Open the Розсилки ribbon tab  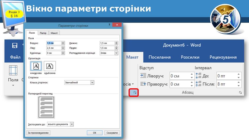[x=190, y=57]
